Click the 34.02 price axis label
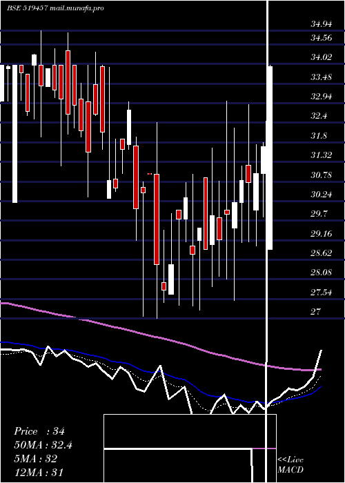Image resolution: width=345 pixels, height=483 pixels. coord(322,57)
